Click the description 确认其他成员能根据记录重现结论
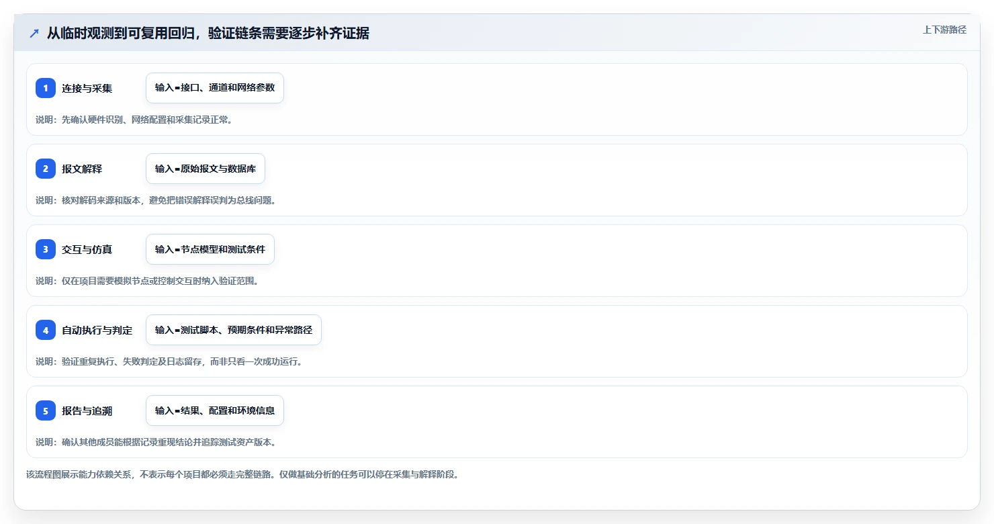Viewport: 994px width, 524px height. [x=156, y=442]
